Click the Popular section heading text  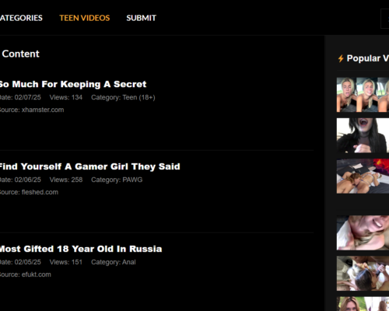368,58
